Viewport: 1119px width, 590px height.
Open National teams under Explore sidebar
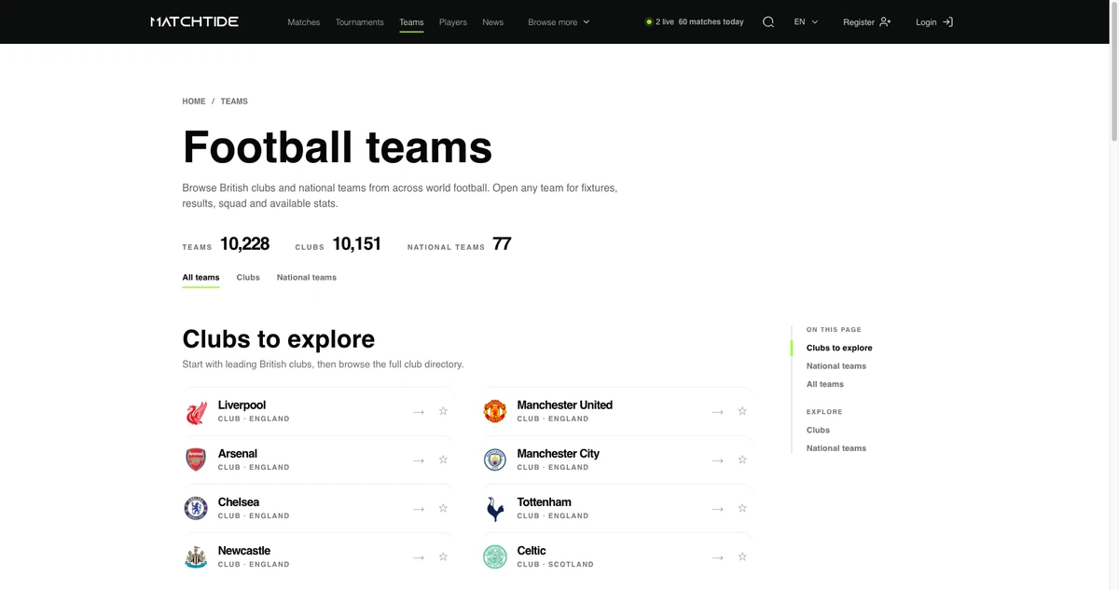click(x=836, y=448)
